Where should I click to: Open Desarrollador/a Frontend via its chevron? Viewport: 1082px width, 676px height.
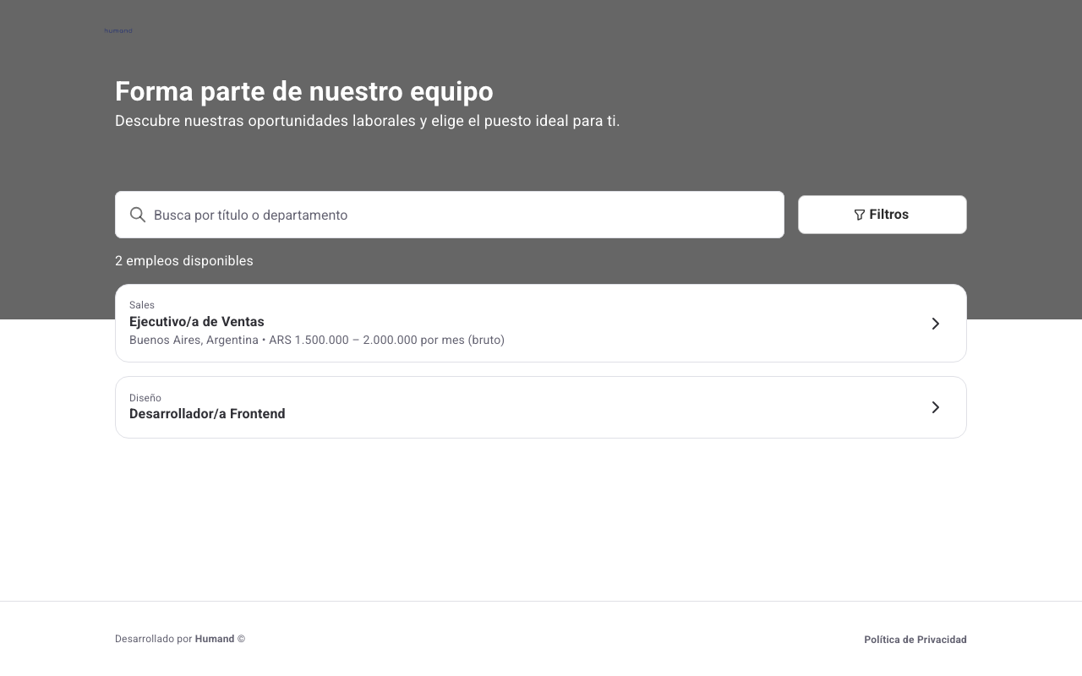pyautogui.click(x=936, y=407)
